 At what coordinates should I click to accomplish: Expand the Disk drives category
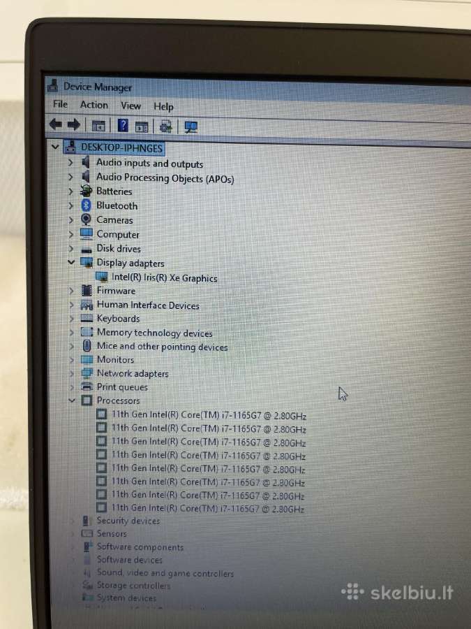click(x=71, y=248)
